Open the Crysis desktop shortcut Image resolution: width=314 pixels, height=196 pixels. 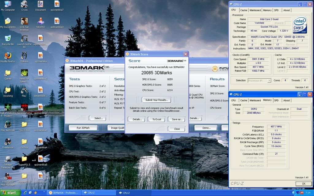point(24,4)
